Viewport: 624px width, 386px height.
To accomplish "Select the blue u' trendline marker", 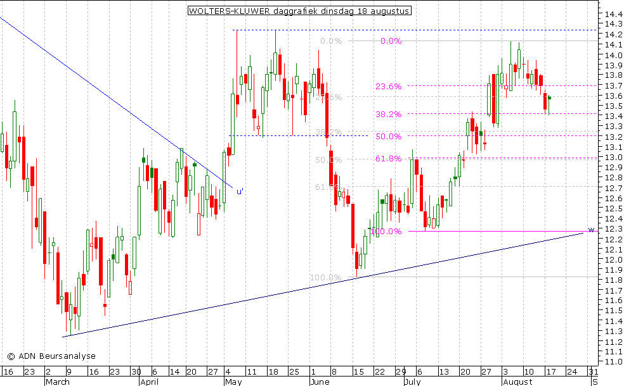I will (x=240, y=191).
